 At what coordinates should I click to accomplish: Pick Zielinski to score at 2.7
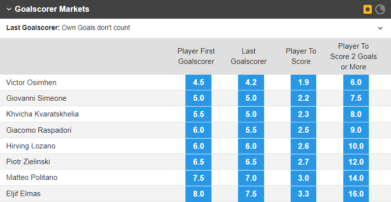[303, 162]
